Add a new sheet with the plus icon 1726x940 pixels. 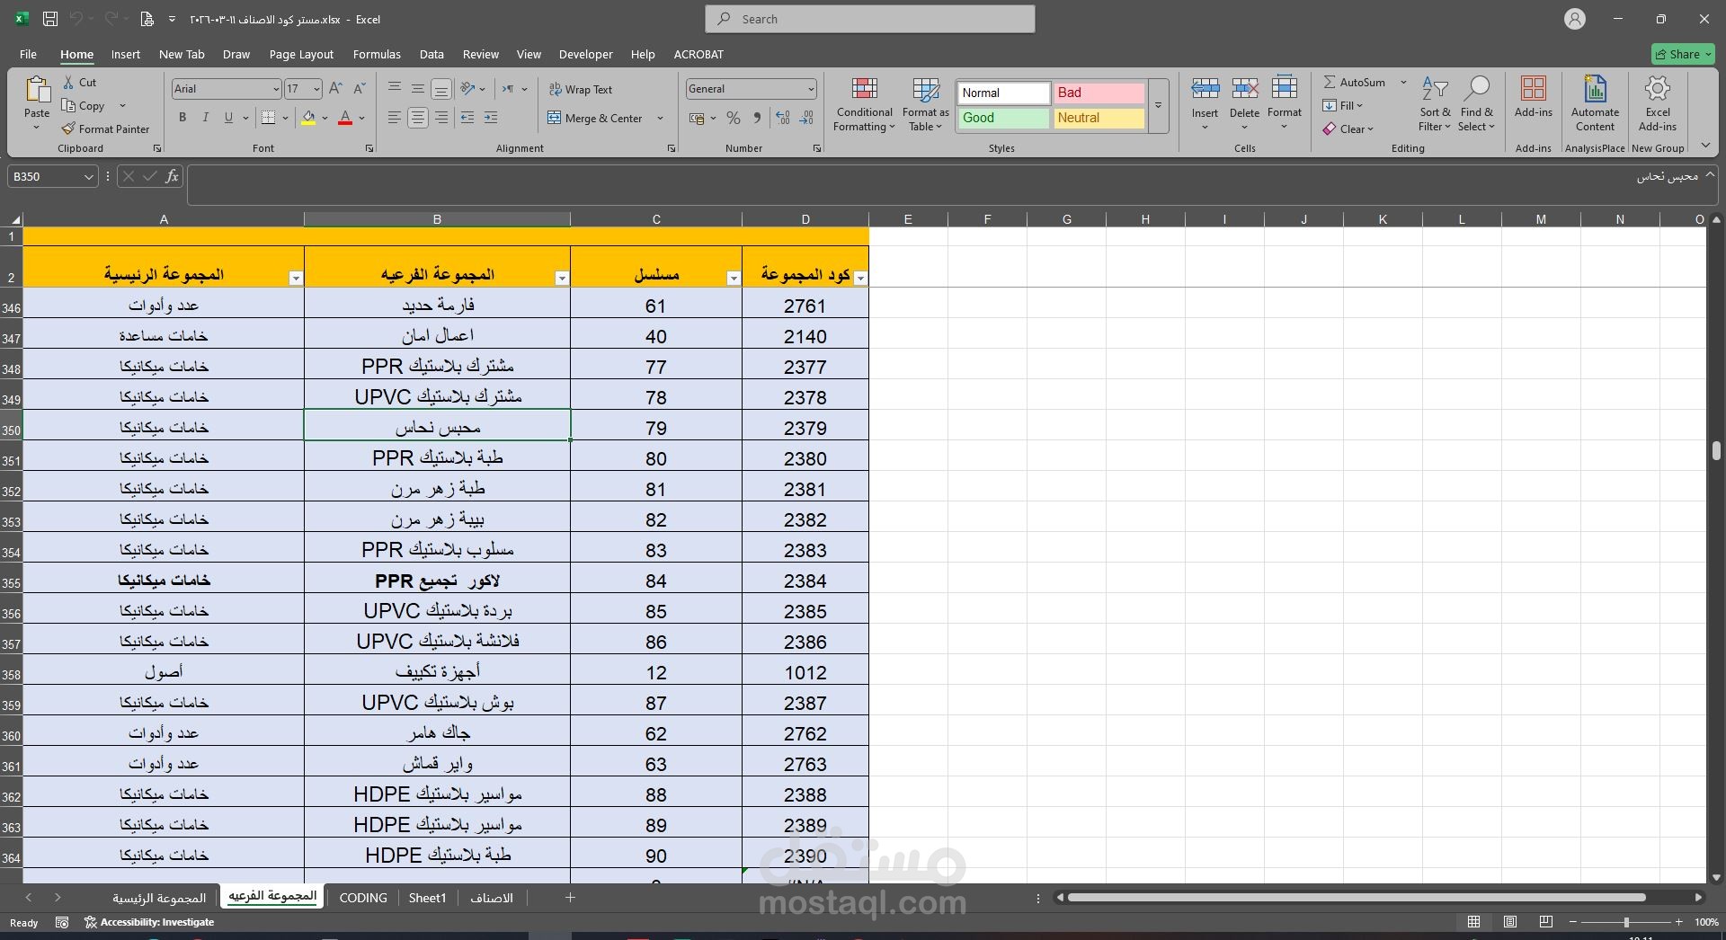coord(570,897)
